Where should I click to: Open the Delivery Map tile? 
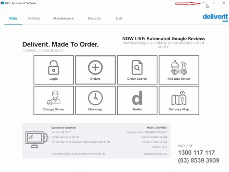[179, 101]
